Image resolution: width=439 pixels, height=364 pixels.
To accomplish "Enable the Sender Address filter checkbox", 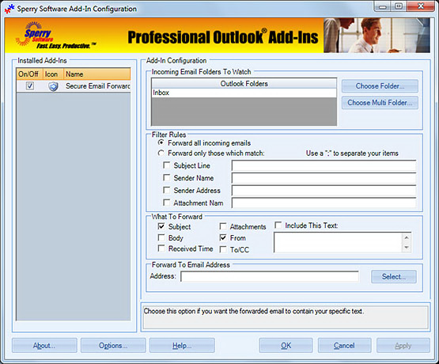I will pyautogui.click(x=167, y=190).
